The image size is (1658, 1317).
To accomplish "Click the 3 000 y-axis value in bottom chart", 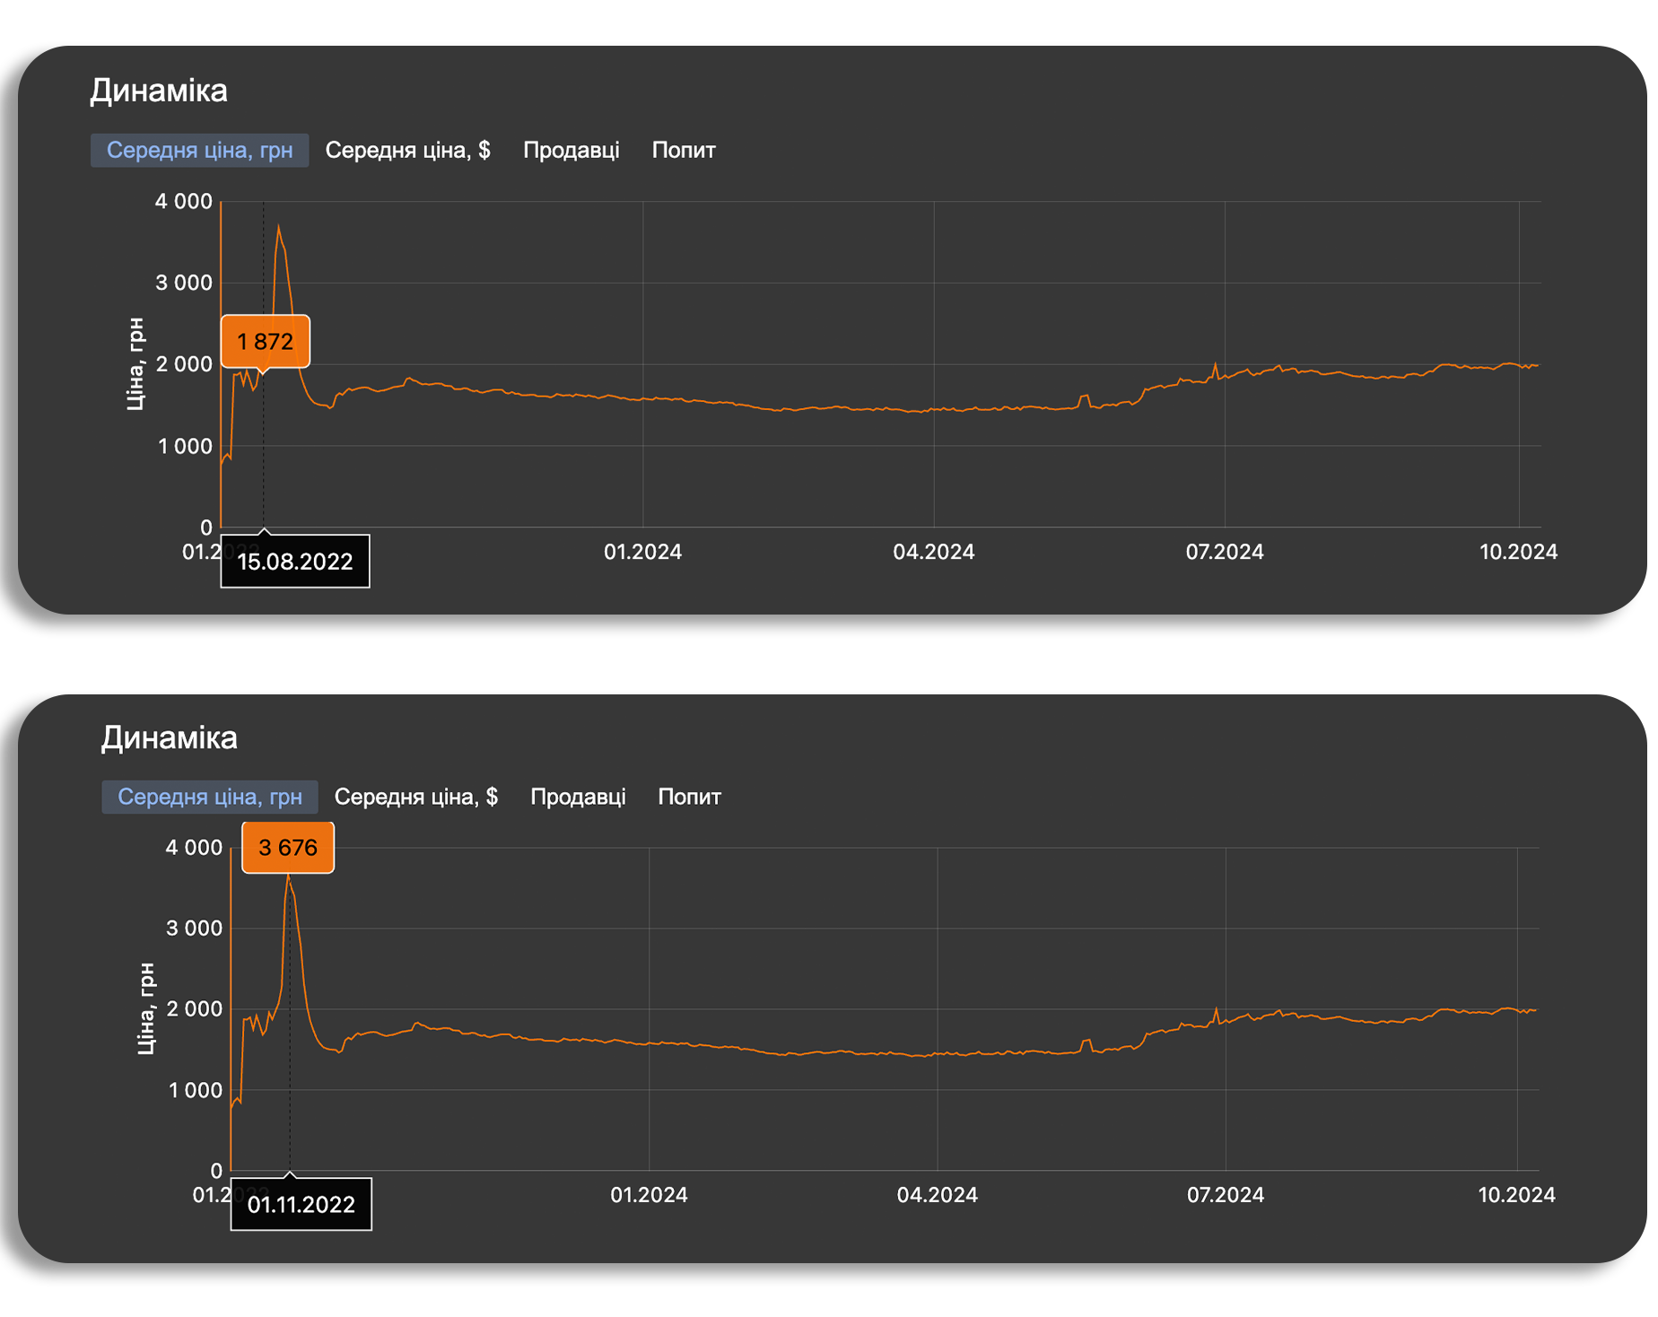I will pyautogui.click(x=194, y=928).
